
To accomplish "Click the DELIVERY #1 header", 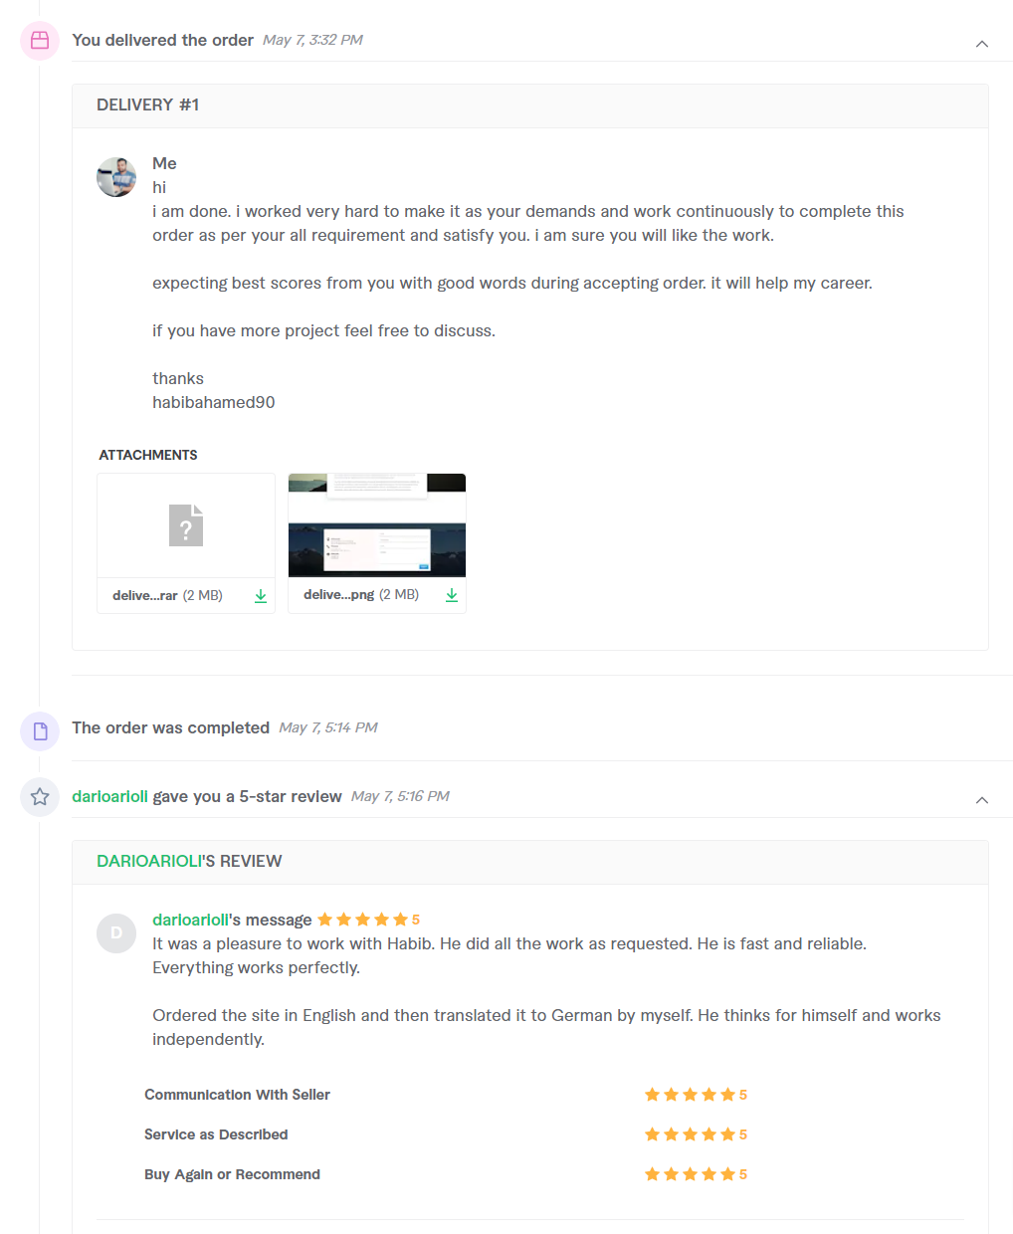I will tap(147, 105).
